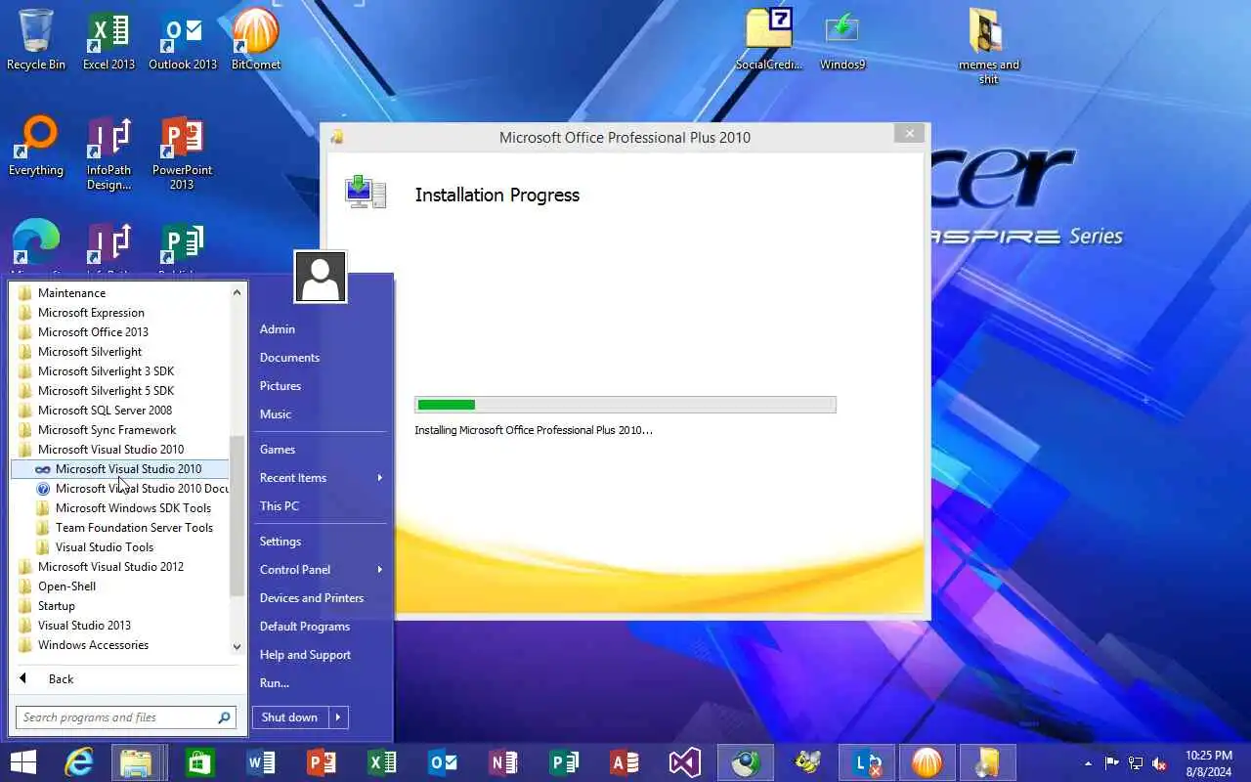Open the Everything search desktop shortcut

click(x=36, y=147)
